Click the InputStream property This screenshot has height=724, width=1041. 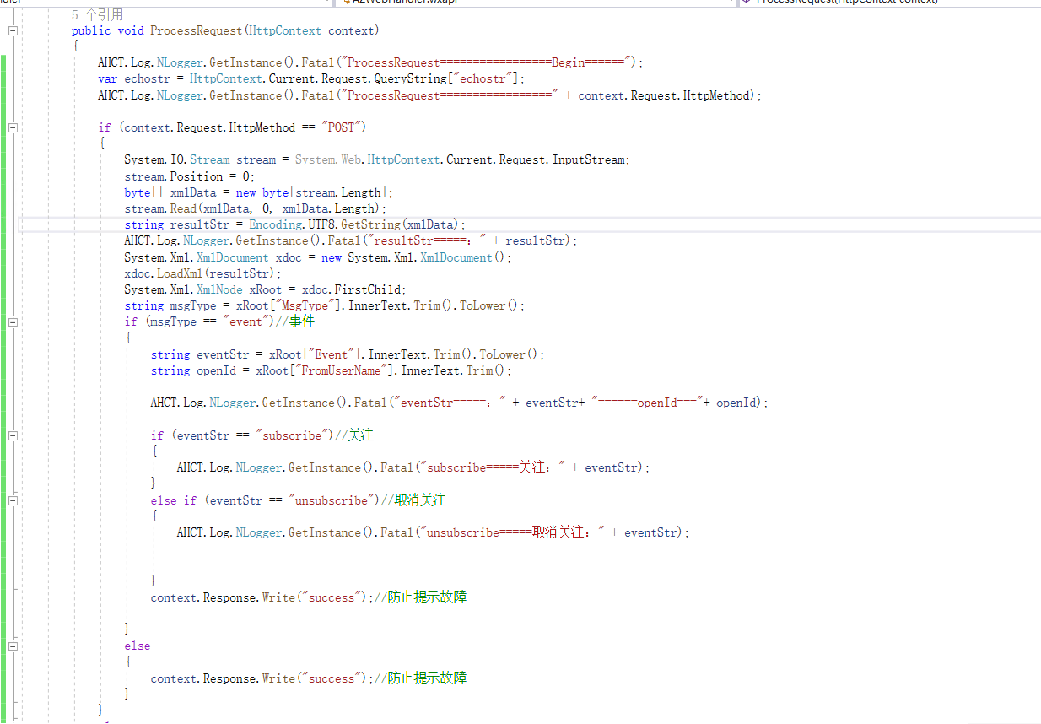590,159
